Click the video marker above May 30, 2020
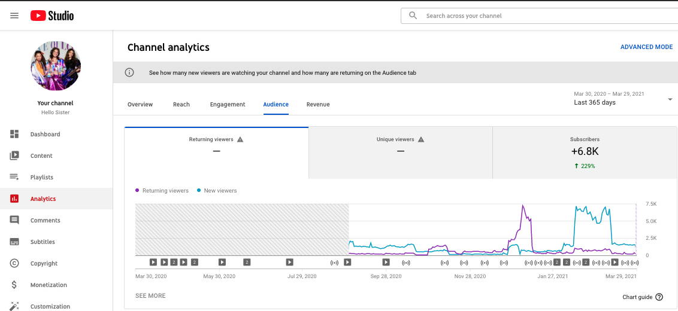 222,262
